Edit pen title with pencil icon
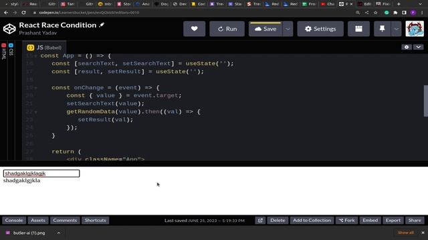Image resolution: width=428 pixels, height=240 pixels. pos(102,25)
